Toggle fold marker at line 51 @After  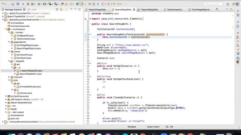coord(90,95)
